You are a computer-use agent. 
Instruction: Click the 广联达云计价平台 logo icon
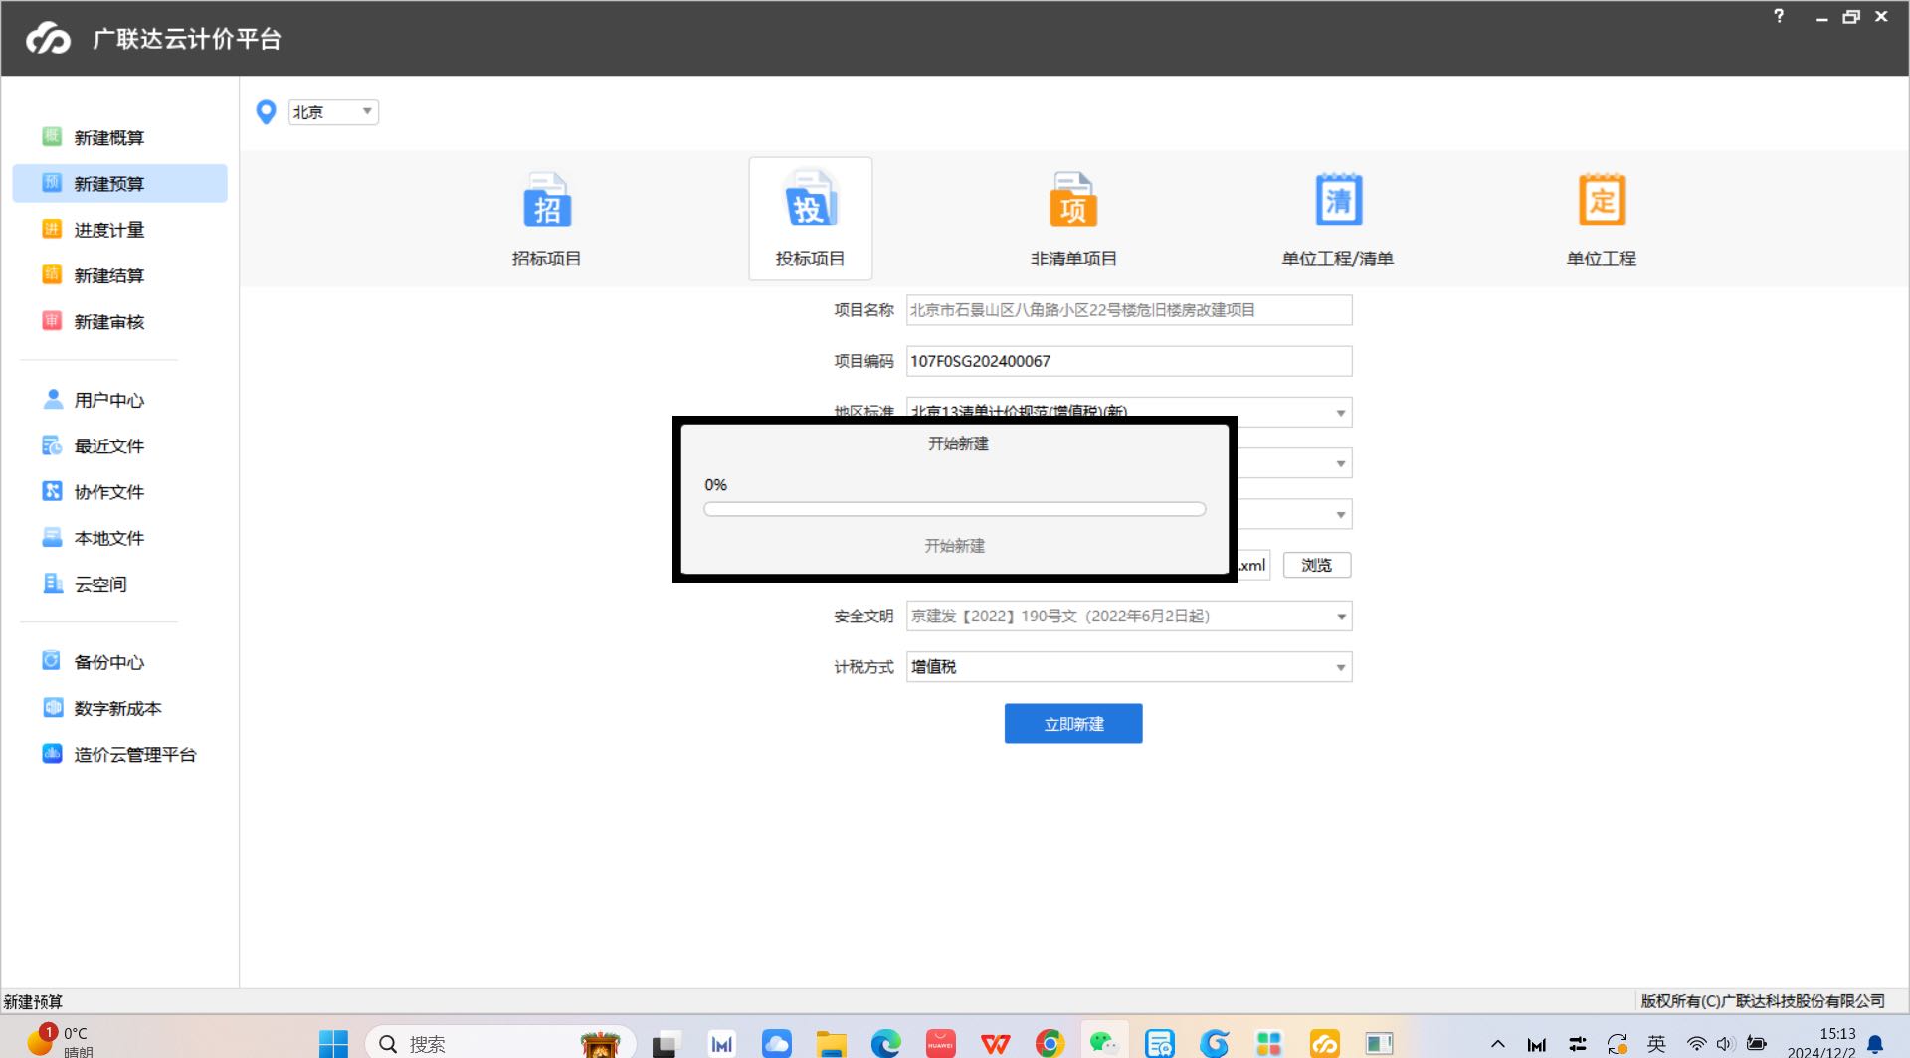point(48,39)
